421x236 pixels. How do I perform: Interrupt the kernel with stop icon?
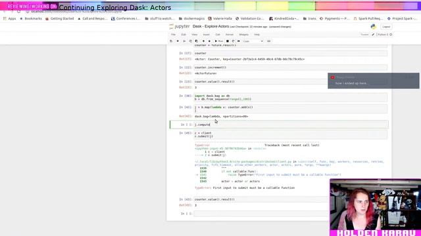[228, 41]
